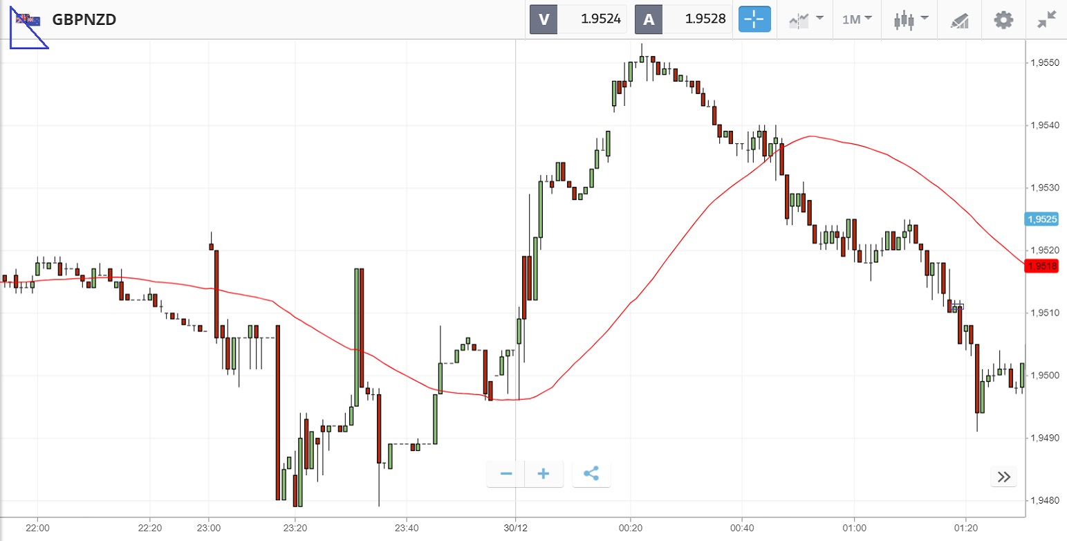Screen dimensions: 1067x541
Task: Click the red 1.9518 moving average label
Action: pos(1041,266)
